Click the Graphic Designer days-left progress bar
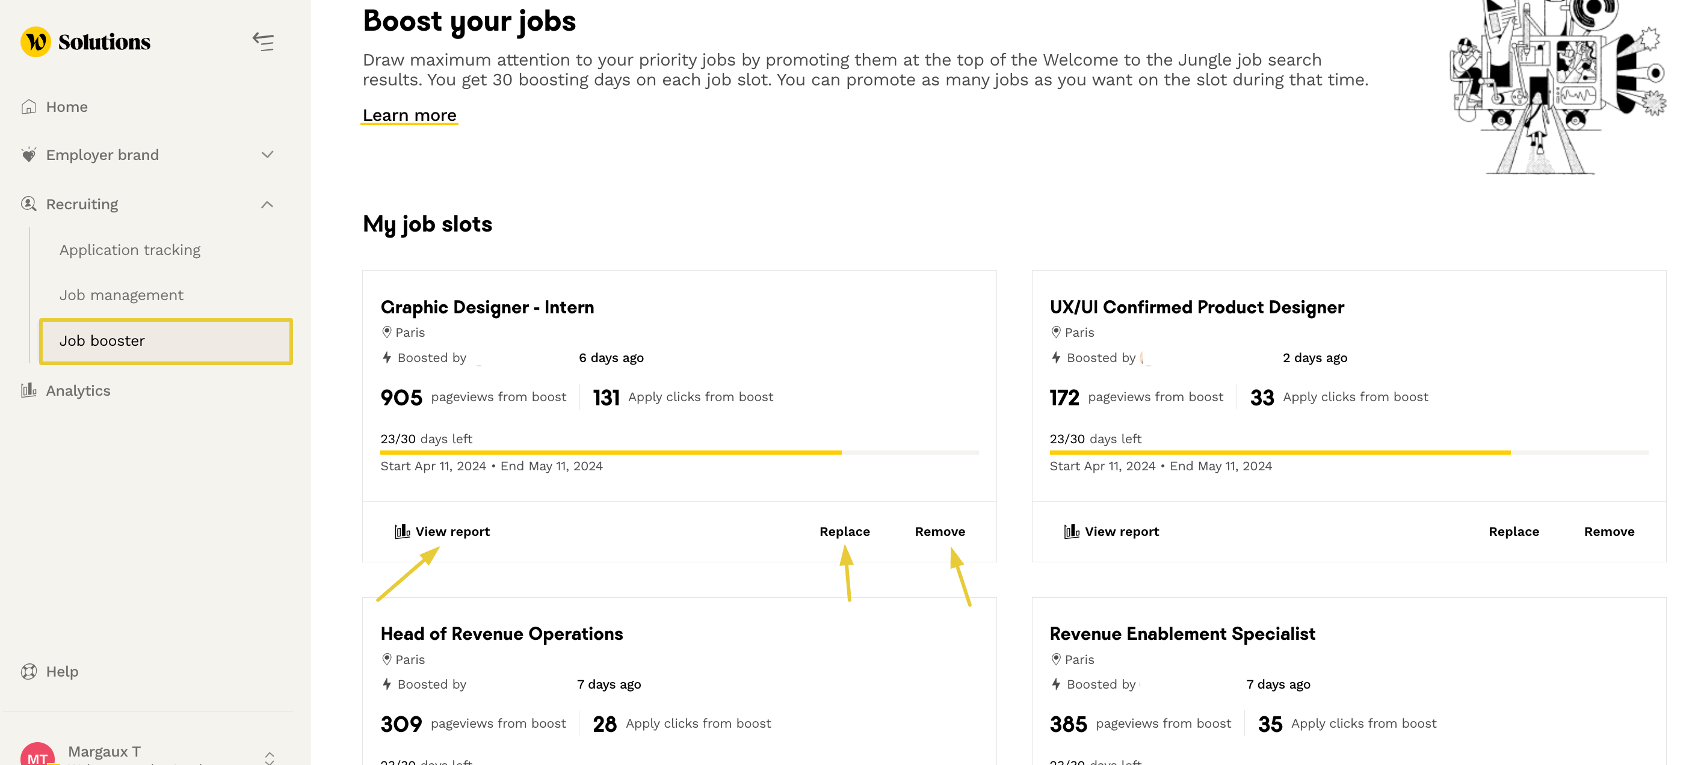The height and width of the screenshot is (765, 1698). 679,453
